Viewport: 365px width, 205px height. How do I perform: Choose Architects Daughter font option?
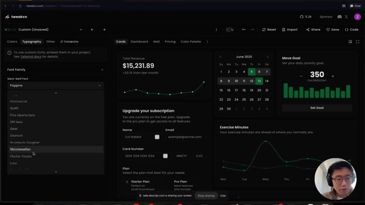(x=55, y=142)
